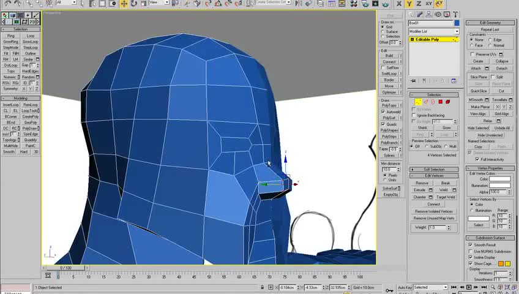The width and height of the screenshot is (519, 294).
Task: Activate the Select and Move tool
Action: (124, 4)
